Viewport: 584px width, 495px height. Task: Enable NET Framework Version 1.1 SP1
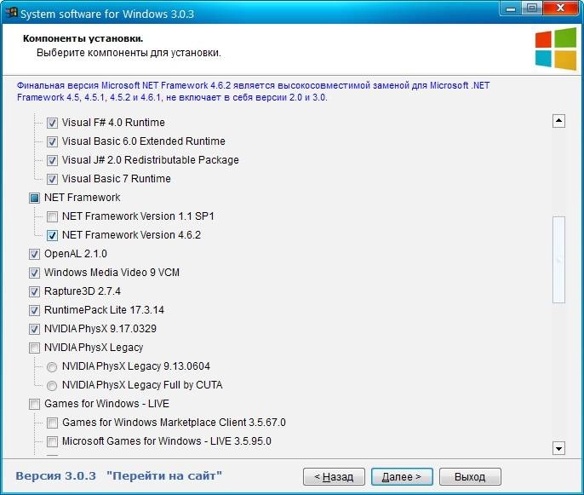pos(52,216)
